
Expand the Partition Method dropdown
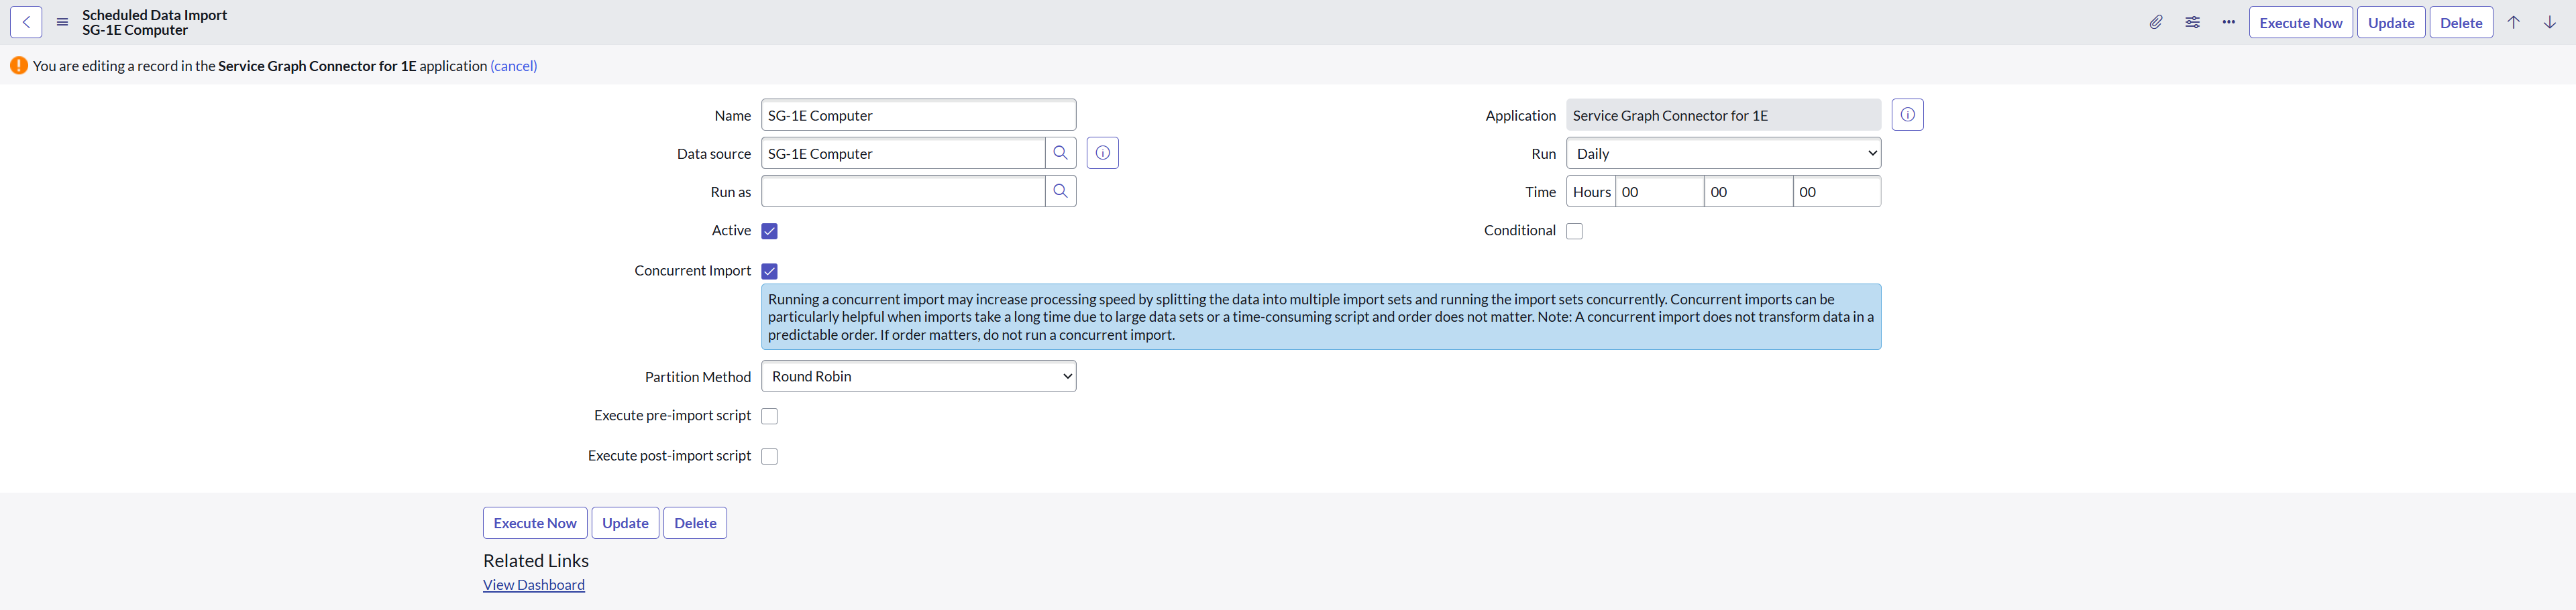(x=918, y=376)
